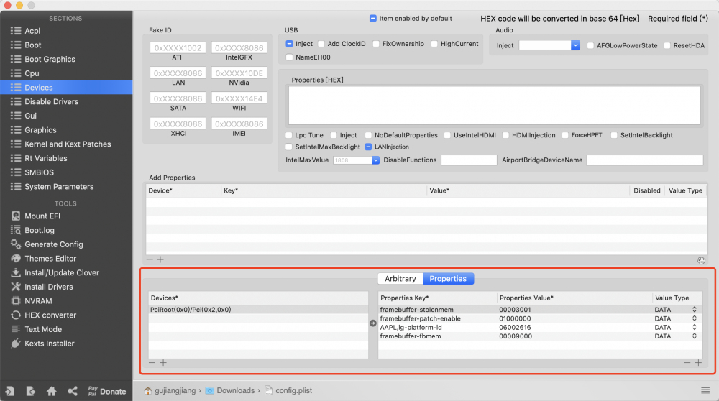
Task: Enable FixOwnership checkbox
Action: pos(376,44)
